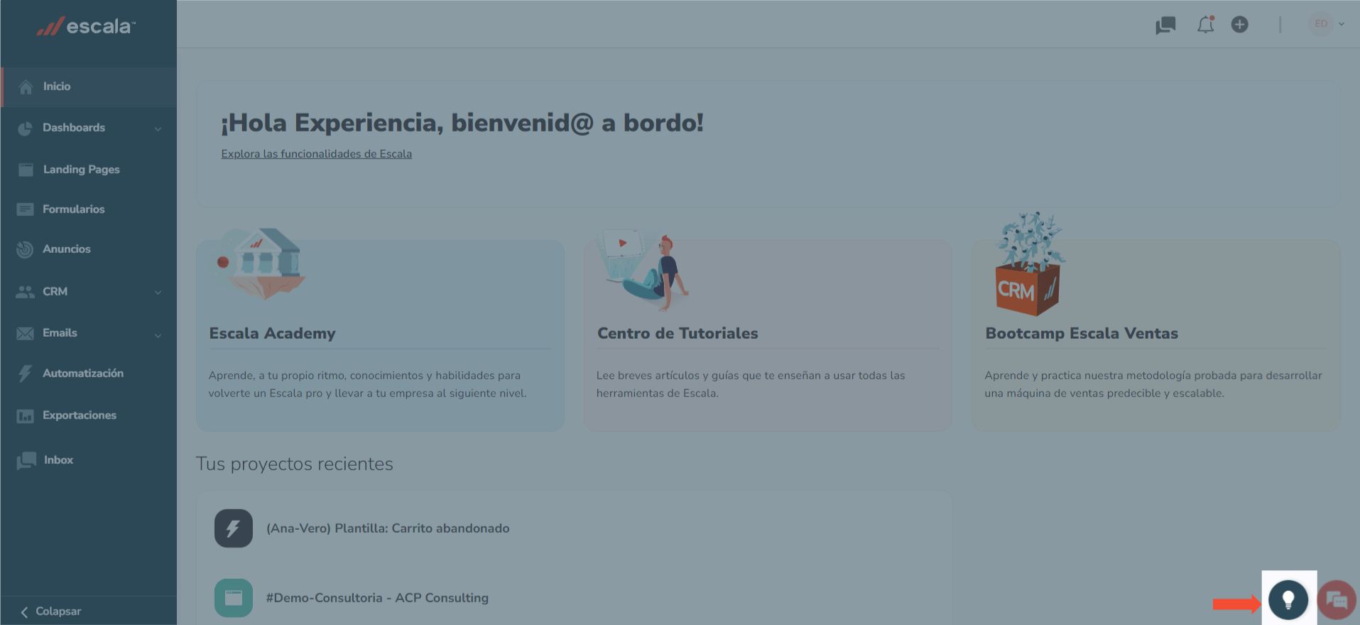Click the ¡Hola Experiencia welcome heading
The image size is (1360, 625).
click(x=462, y=123)
